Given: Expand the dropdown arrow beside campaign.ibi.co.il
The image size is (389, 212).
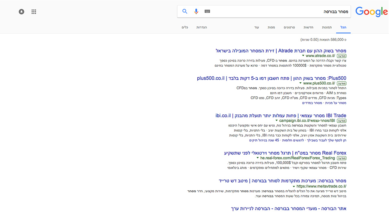Looking at the screenshot, I should [277, 120].
